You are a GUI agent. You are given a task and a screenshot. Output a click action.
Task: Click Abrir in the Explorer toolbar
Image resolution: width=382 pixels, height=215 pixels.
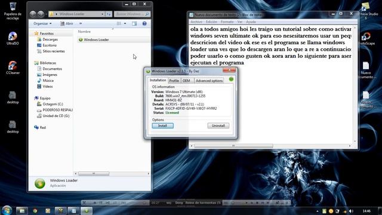point(67,24)
